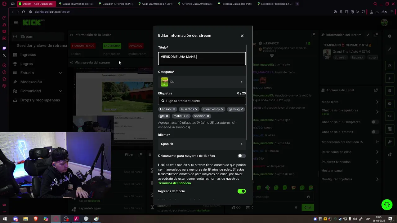Open Windows Start menu

click(x=5, y=219)
